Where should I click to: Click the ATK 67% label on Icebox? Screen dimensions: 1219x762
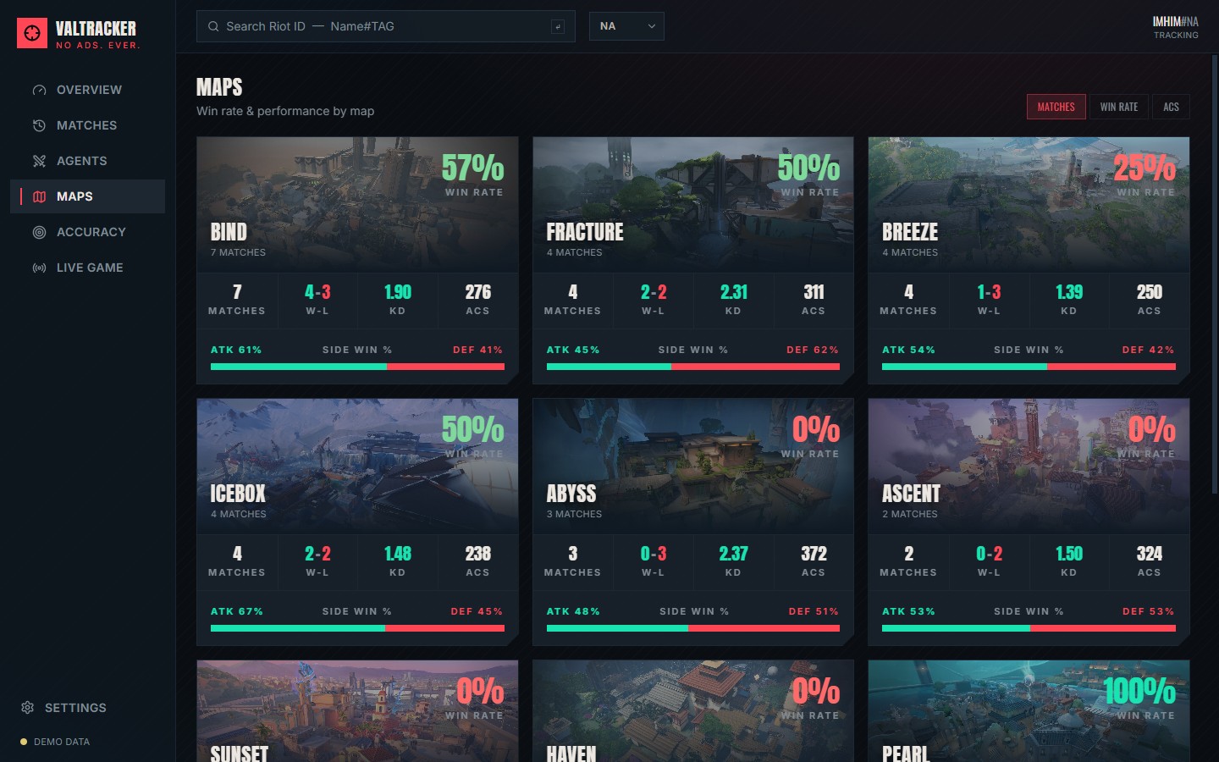click(237, 611)
